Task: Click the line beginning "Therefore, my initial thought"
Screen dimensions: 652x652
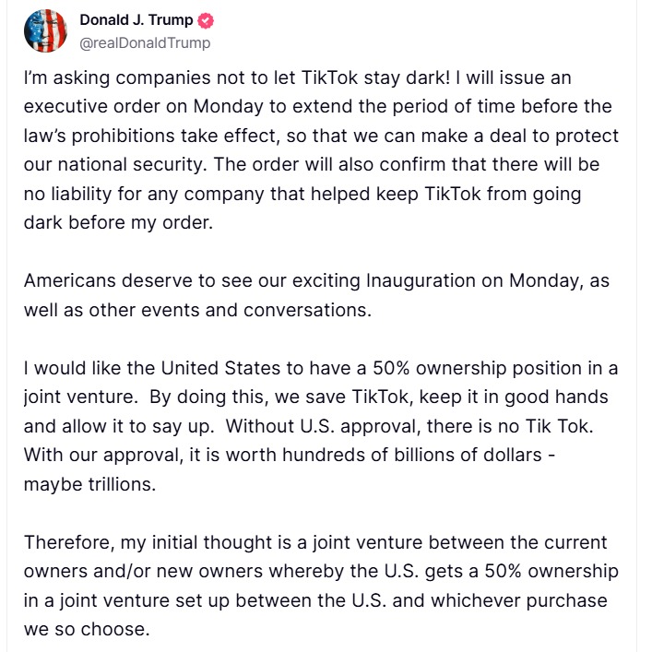Action: [315, 543]
